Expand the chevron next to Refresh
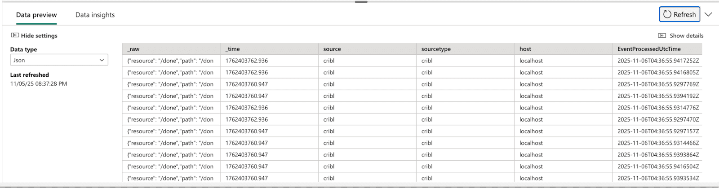719x188 pixels. 709,14
